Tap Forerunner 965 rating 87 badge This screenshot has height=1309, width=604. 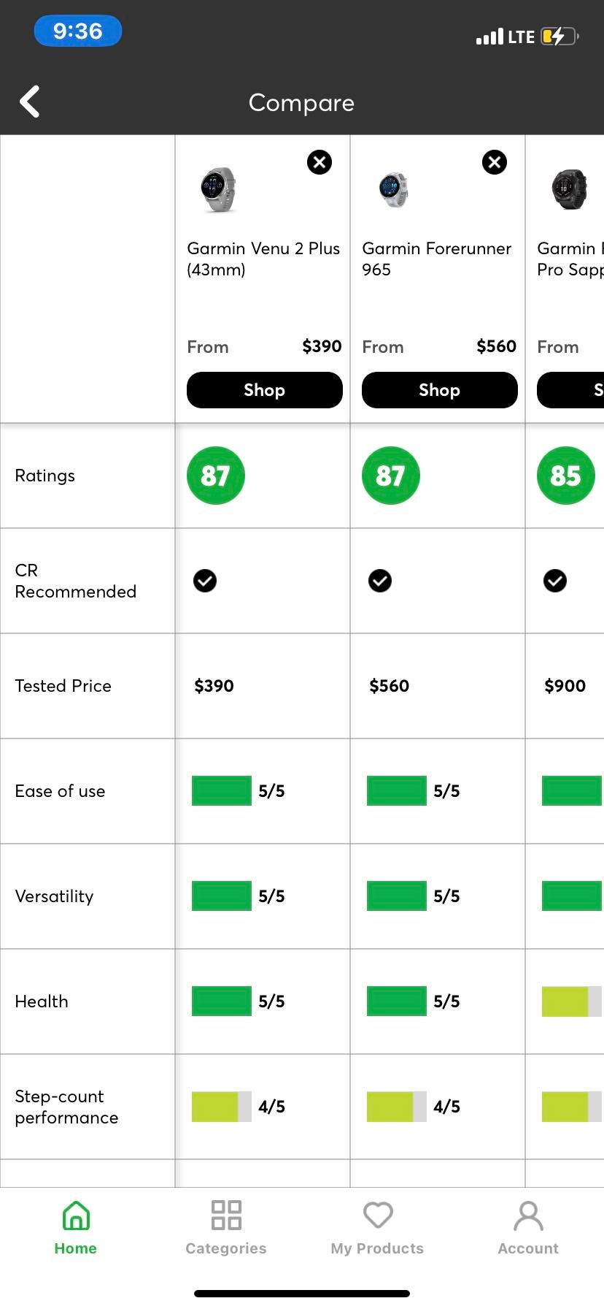[x=391, y=476]
